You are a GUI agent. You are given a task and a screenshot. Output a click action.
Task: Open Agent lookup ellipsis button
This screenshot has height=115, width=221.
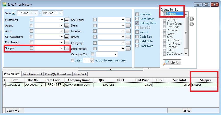click(x=67, y=25)
